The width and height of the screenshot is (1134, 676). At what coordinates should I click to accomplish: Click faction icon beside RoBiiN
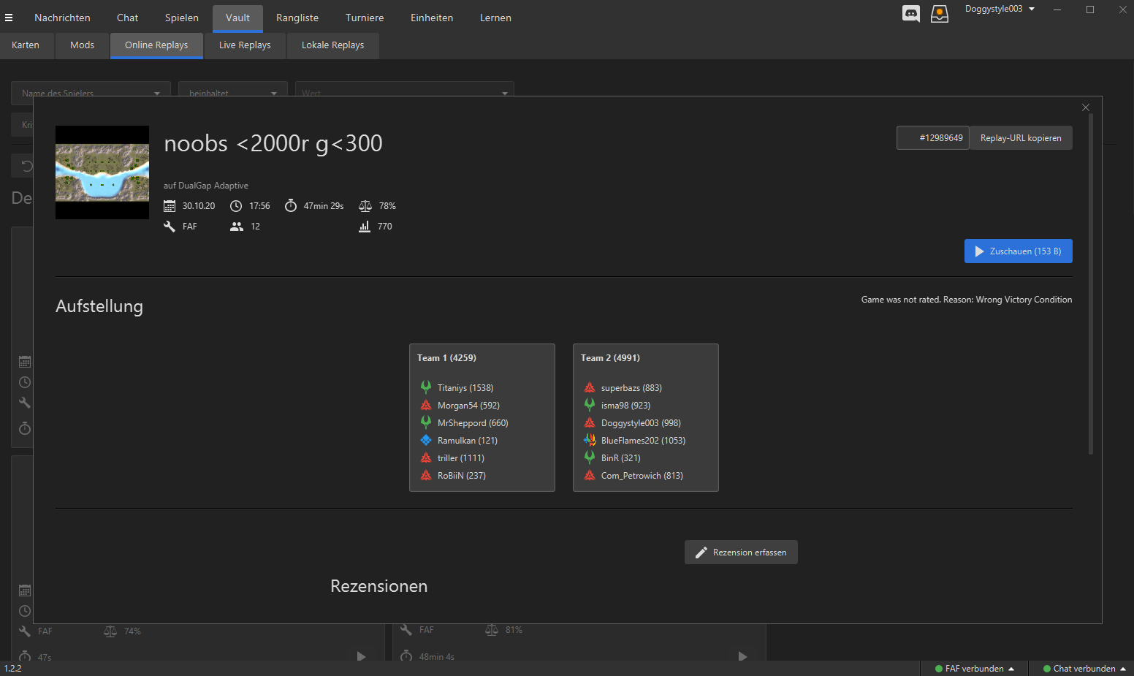pos(426,475)
